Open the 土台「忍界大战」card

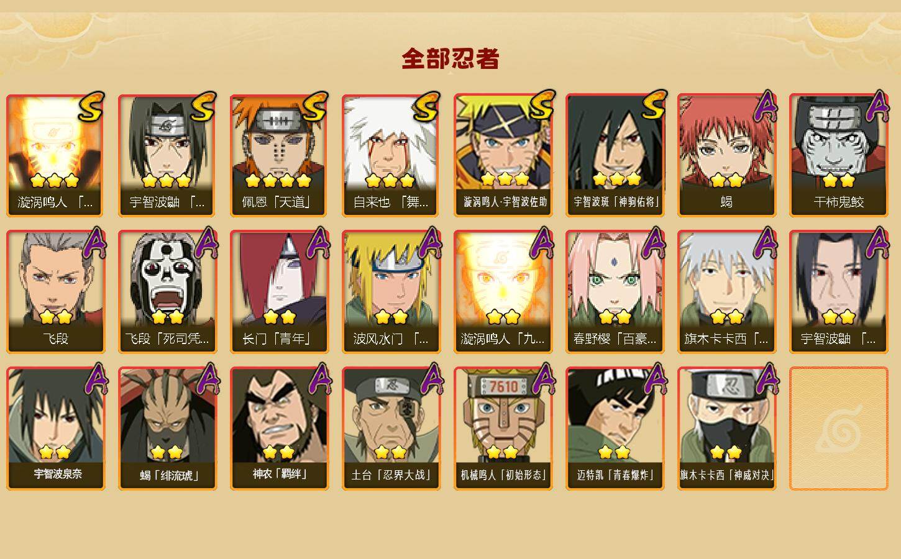point(391,429)
